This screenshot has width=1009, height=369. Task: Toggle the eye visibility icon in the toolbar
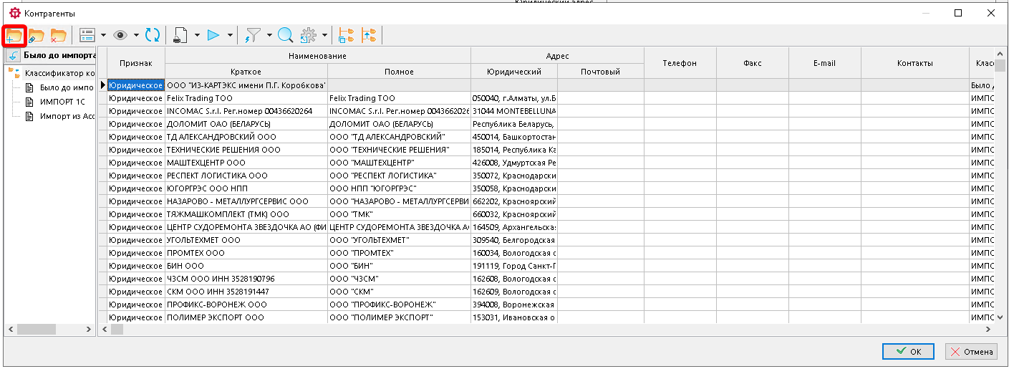point(120,35)
